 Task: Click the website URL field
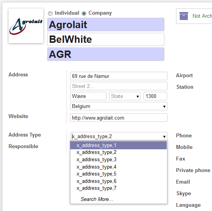tap(119, 118)
